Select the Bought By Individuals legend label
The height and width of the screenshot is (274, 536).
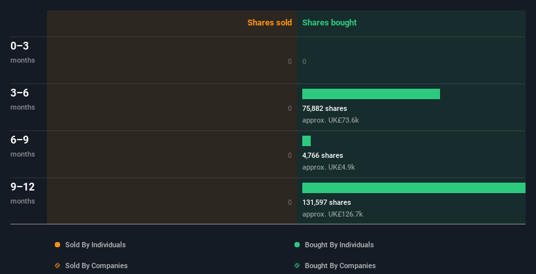[339, 245]
